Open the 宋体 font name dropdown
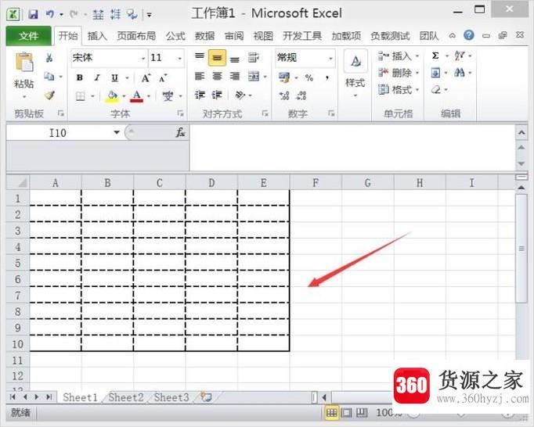The height and width of the screenshot is (427, 534). [143, 59]
